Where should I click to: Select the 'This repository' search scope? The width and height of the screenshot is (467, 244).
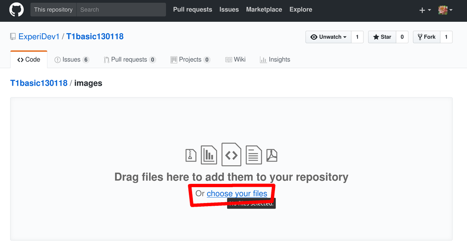tap(53, 10)
